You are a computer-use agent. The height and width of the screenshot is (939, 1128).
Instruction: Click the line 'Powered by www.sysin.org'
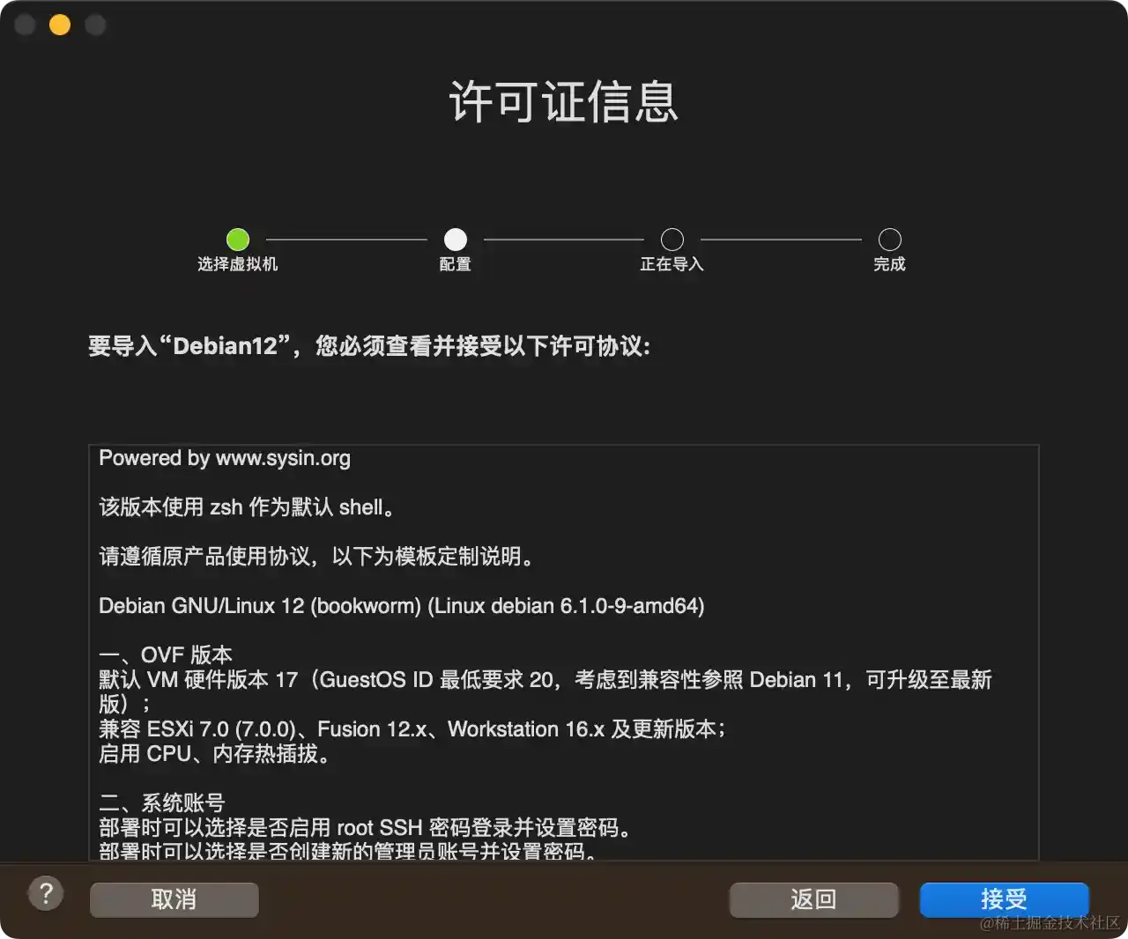[x=225, y=458]
